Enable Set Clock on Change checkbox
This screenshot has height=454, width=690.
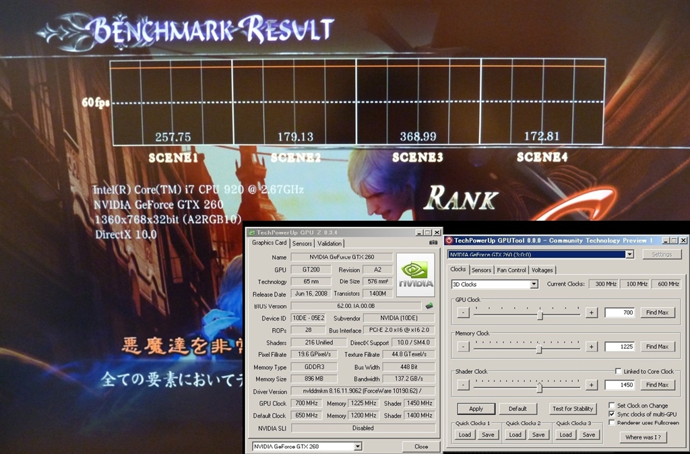coord(612,406)
